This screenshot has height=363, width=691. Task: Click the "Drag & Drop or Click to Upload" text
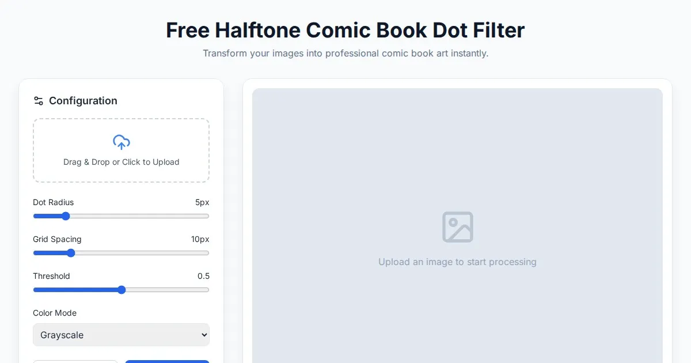(121, 162)
